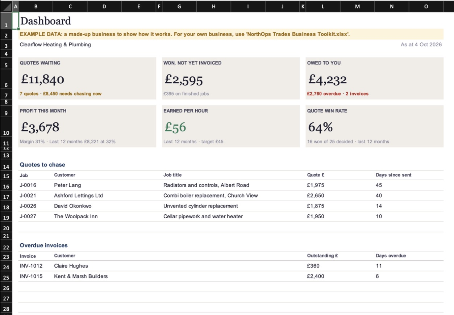Click '7 quotes · £8,450 needs chasing now'
Viewport: 454px width, 315px height.
click(x=61, y=94)
